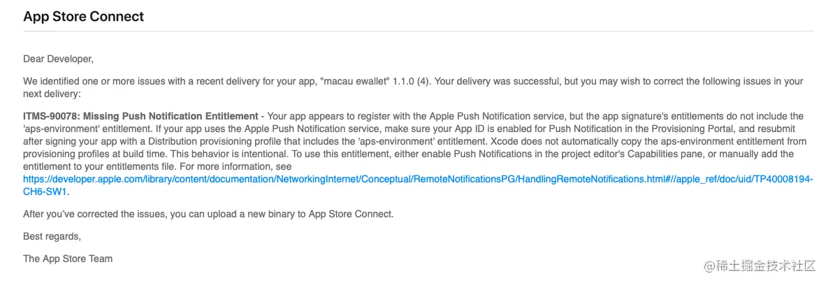Click the "App Store Connect" heading
This screenshot has height=283, width=826.
click(x=83, y=16)
